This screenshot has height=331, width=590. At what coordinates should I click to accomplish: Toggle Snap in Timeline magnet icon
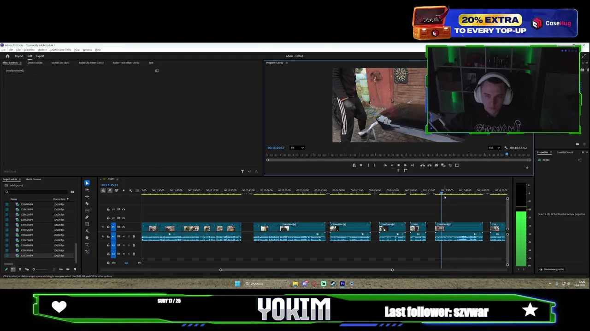[x=110, y=190]
